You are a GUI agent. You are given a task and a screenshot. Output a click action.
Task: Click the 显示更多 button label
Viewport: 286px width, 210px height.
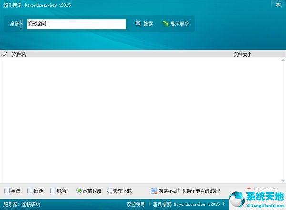coord(180,24)
